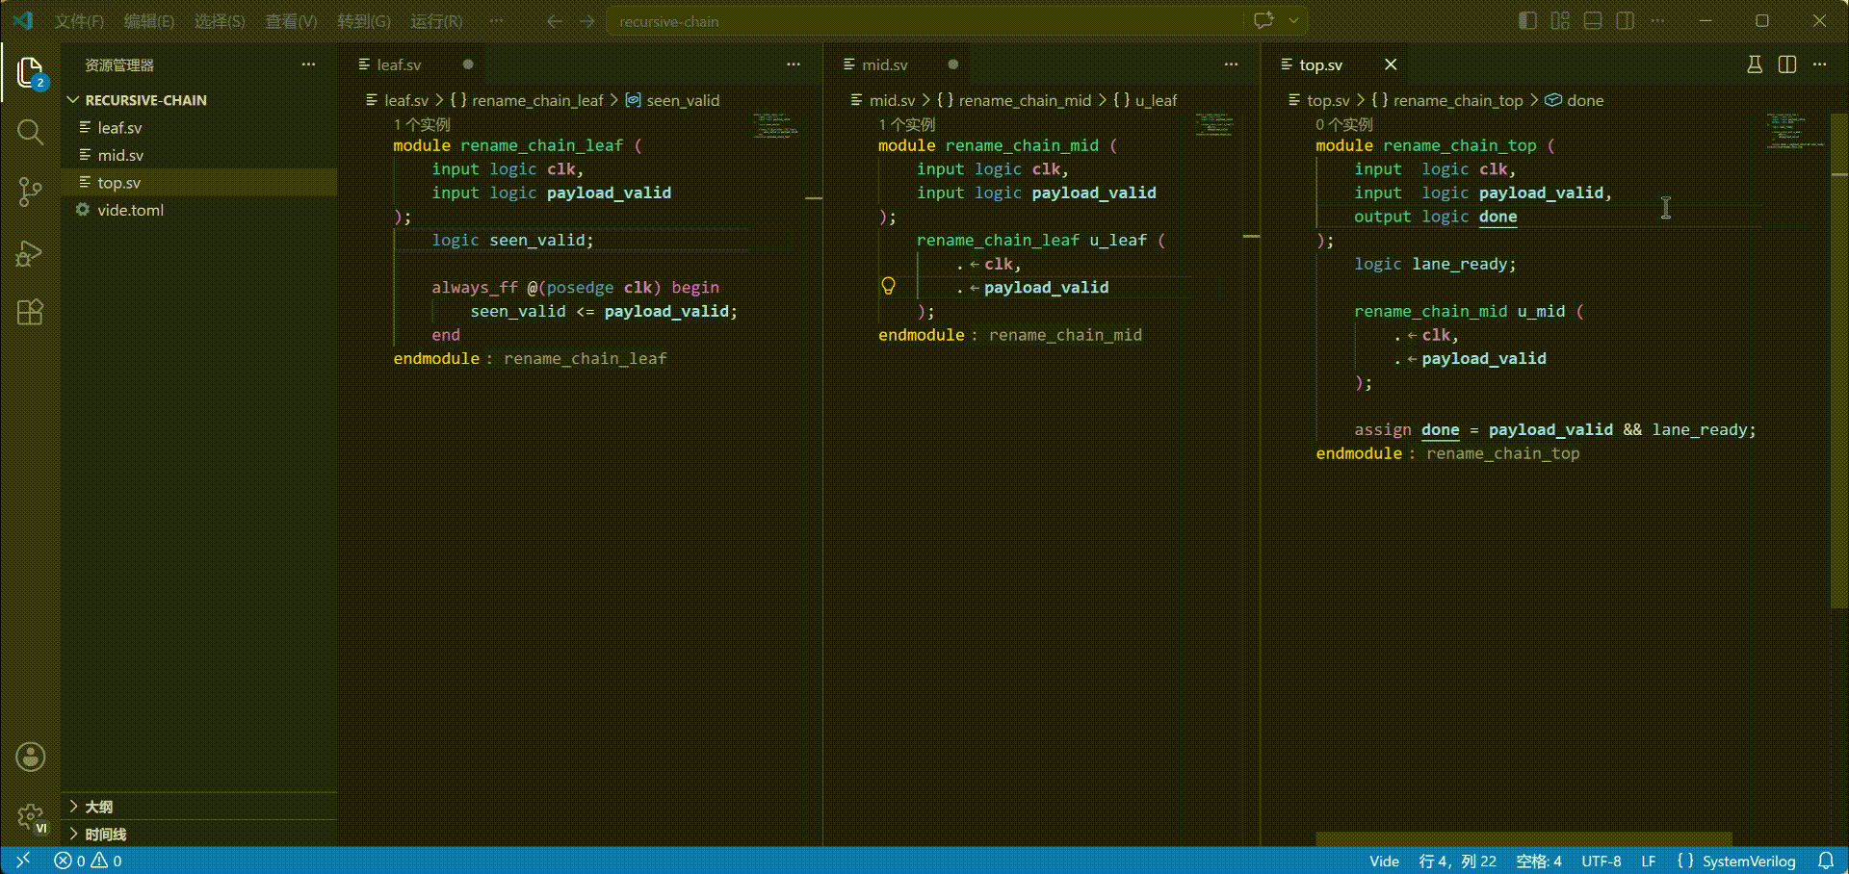Go back with the navigation arrow

555,20
